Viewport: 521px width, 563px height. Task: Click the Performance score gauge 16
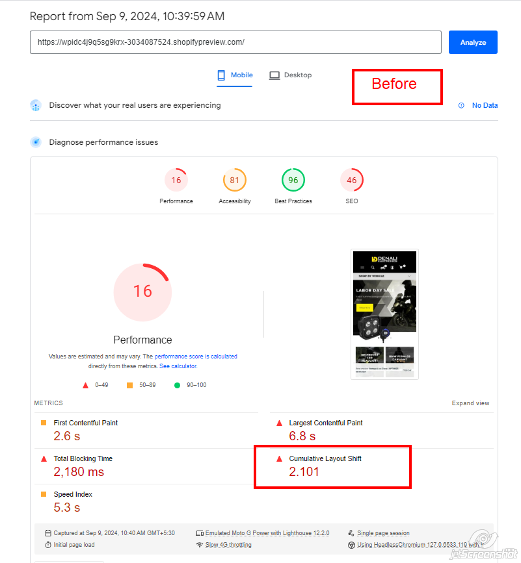pos(176,180)
